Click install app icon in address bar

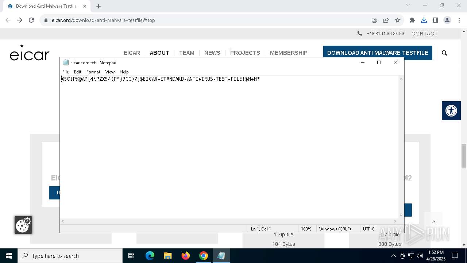(374, 20)
